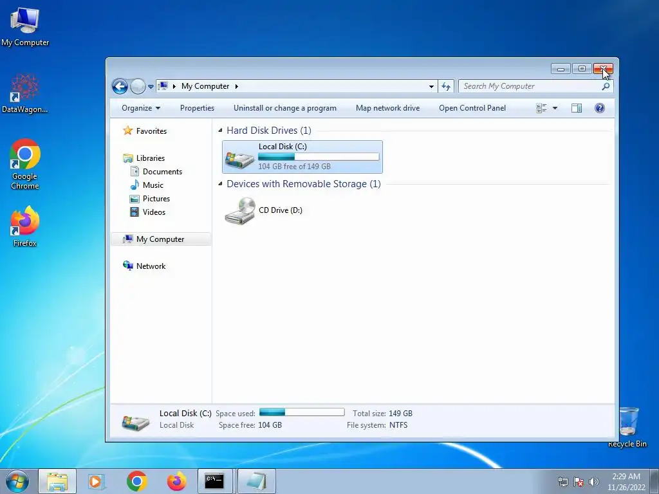Launch Windows Media Player from taskbar
The height and width of the screenshot is (494, 659).
coord(97,481)
